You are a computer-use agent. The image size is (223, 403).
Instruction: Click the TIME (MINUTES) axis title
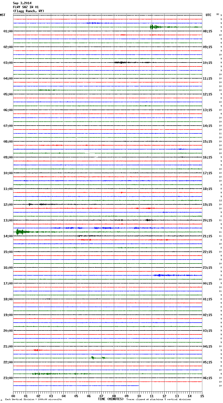coord(111,399)
